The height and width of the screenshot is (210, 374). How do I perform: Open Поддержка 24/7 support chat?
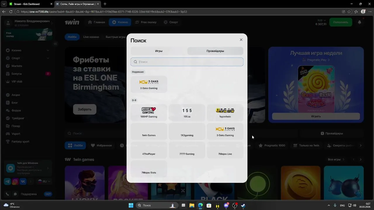(32, 194)
